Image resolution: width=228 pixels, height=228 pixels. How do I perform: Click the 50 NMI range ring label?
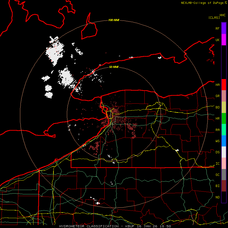[114, 67]
